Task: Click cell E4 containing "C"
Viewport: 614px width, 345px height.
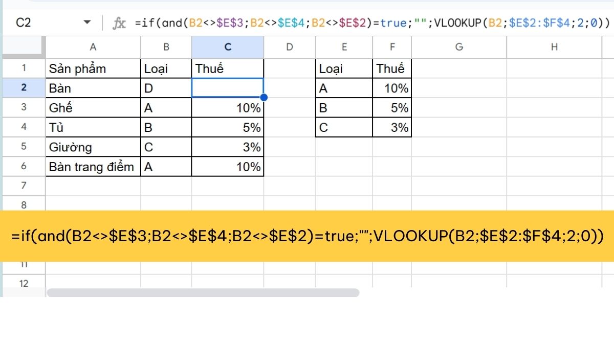Action: tap(344, 127)
